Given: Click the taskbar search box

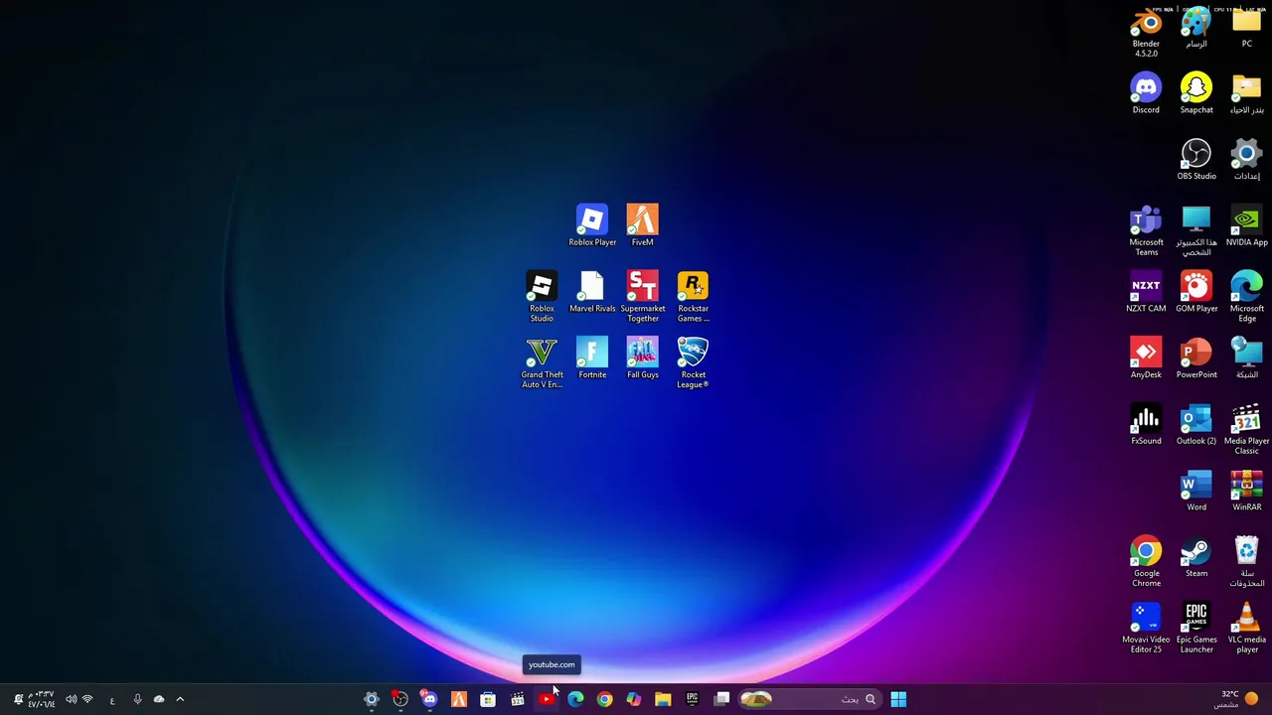Looking at the screenshot, I should [810, 699].
